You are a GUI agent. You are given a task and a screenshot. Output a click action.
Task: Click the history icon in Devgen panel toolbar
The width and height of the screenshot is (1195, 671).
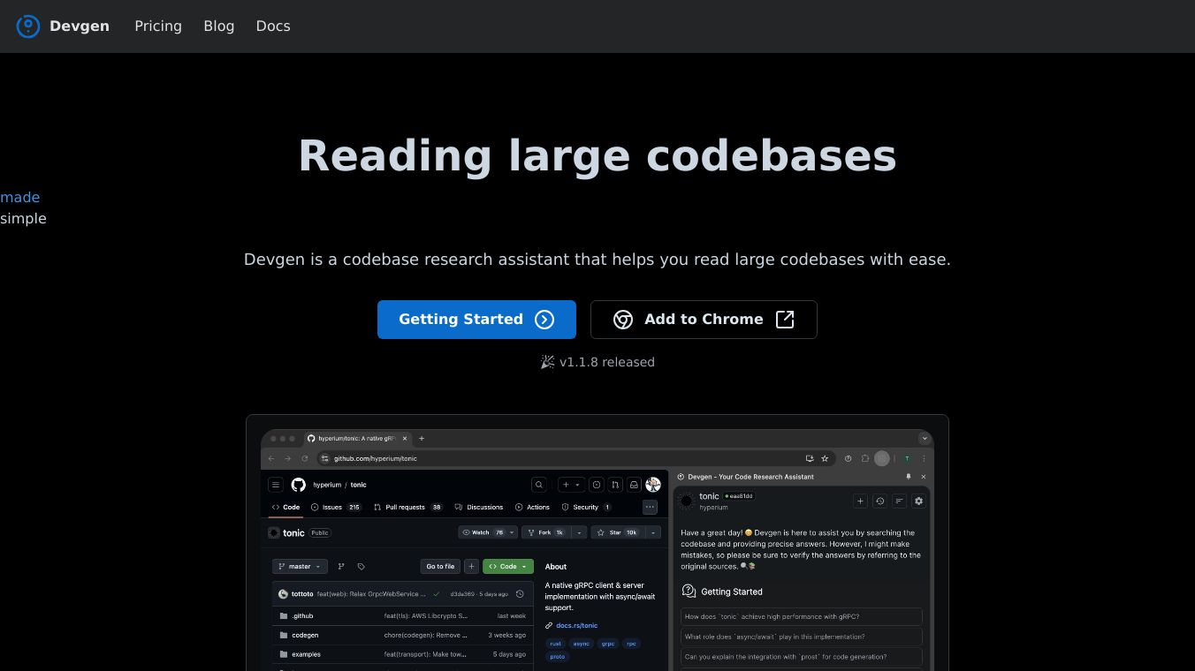tap(879, 501)
